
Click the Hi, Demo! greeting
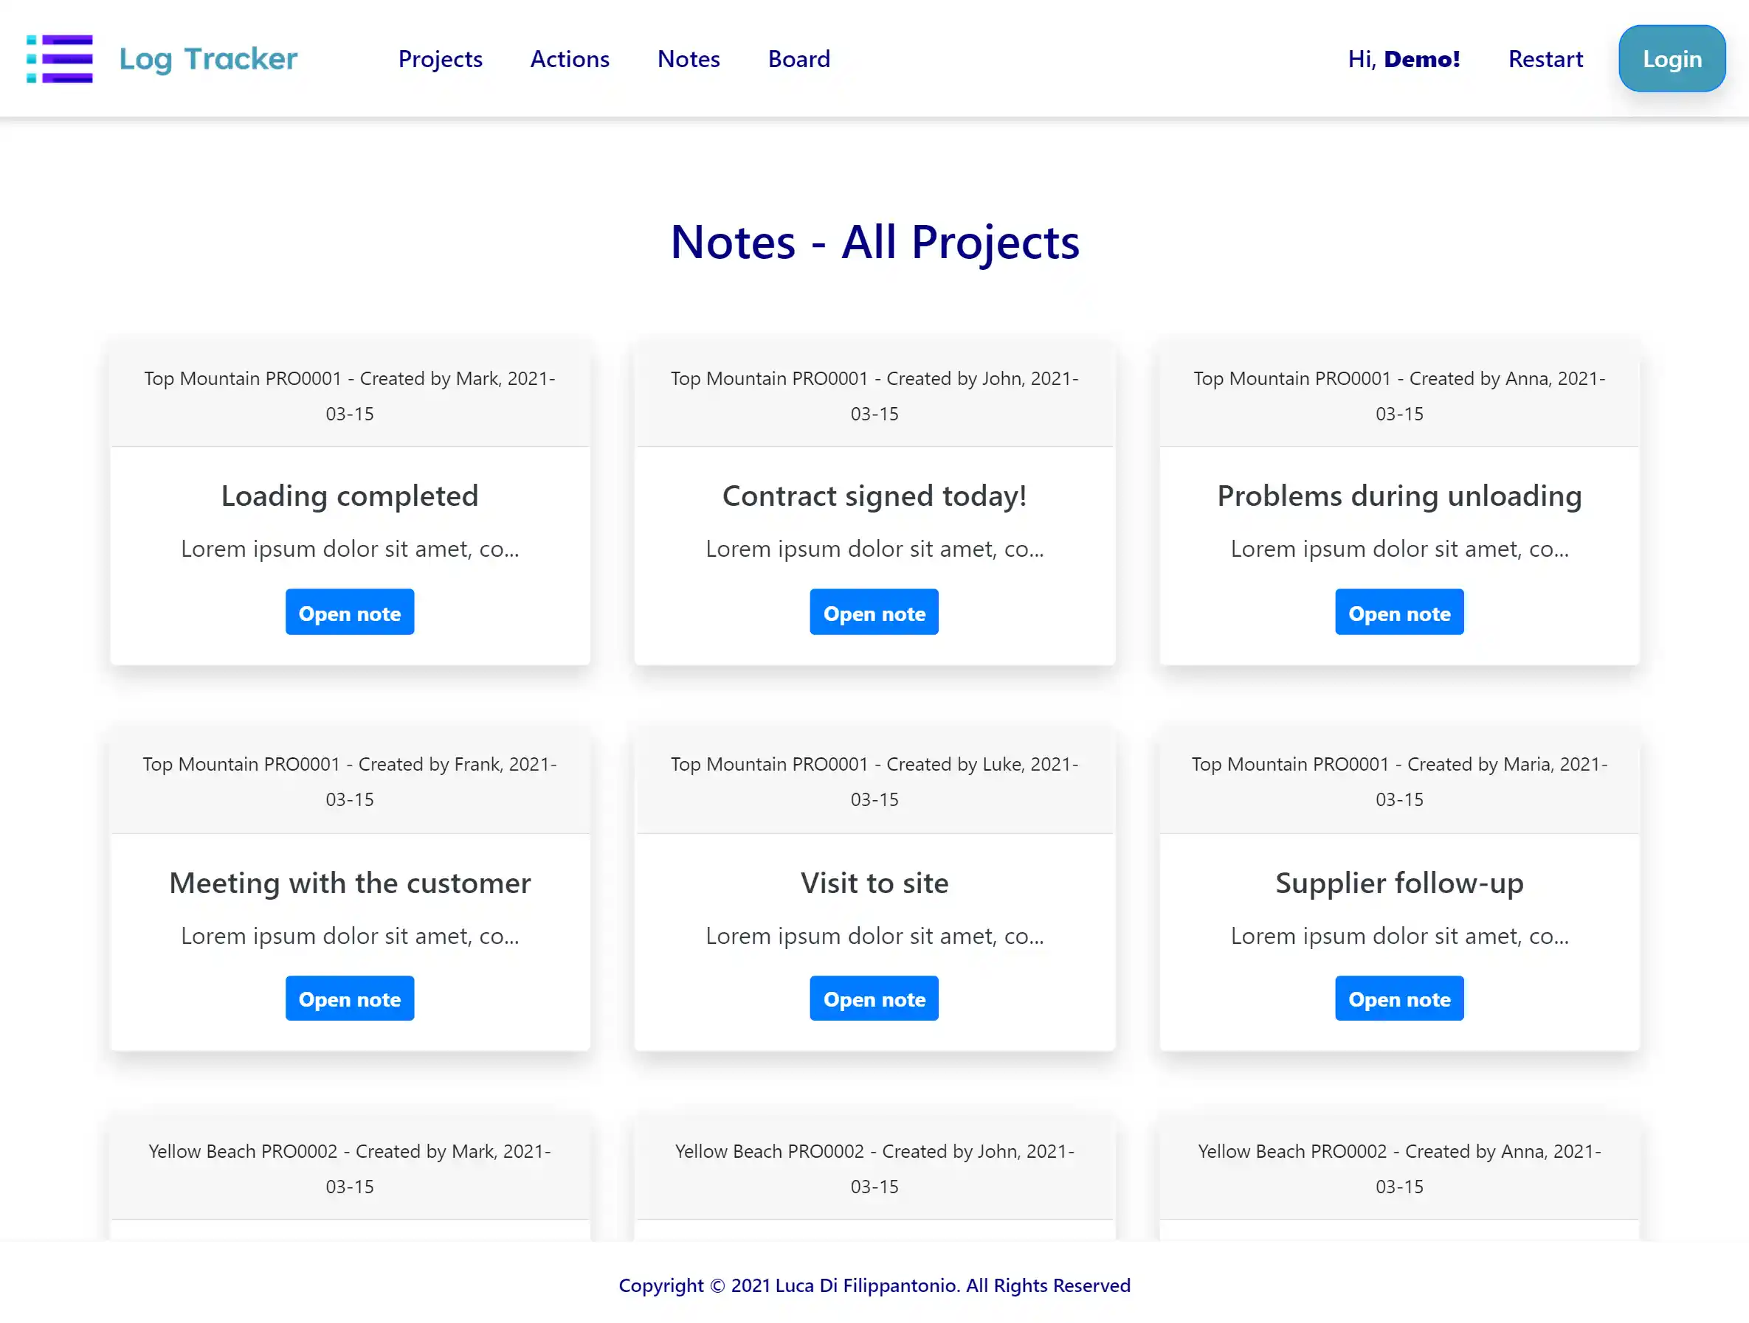(1404, 59)
